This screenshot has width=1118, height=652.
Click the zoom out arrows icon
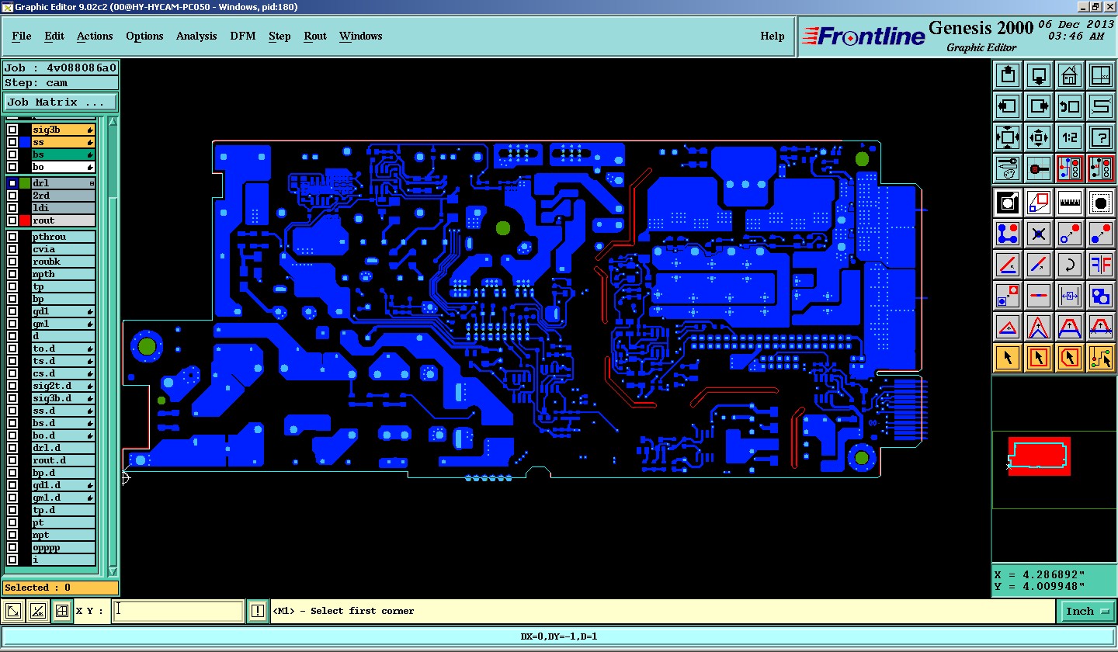point(1039,137)
